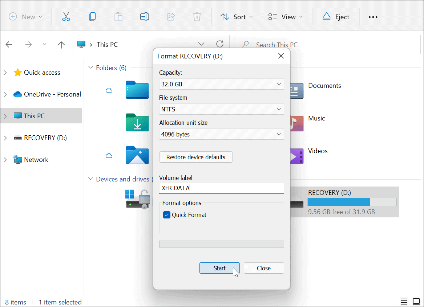
Task: Rename the selected item via toolbar icon
Action: coord(145,17)
